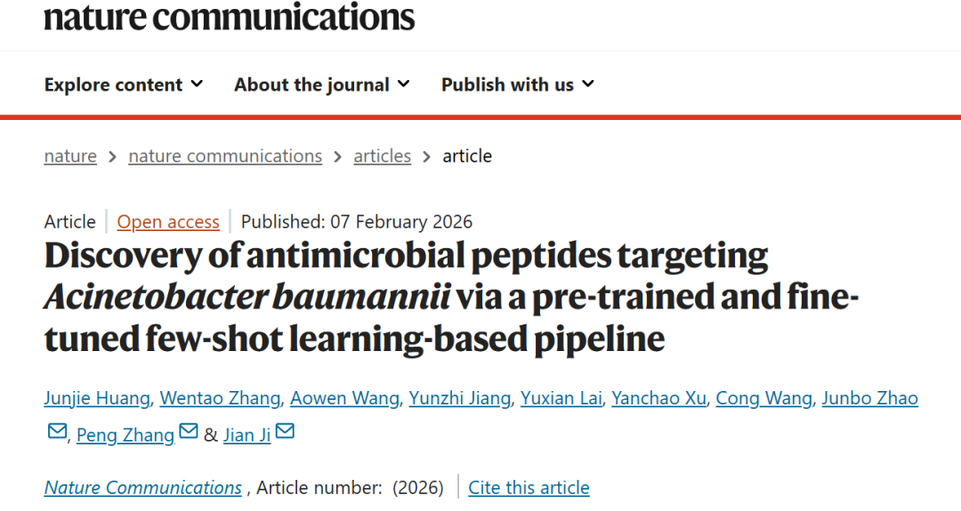Open the Nature Communications journal link
961x511 pixels.
[x=143, y=488]
